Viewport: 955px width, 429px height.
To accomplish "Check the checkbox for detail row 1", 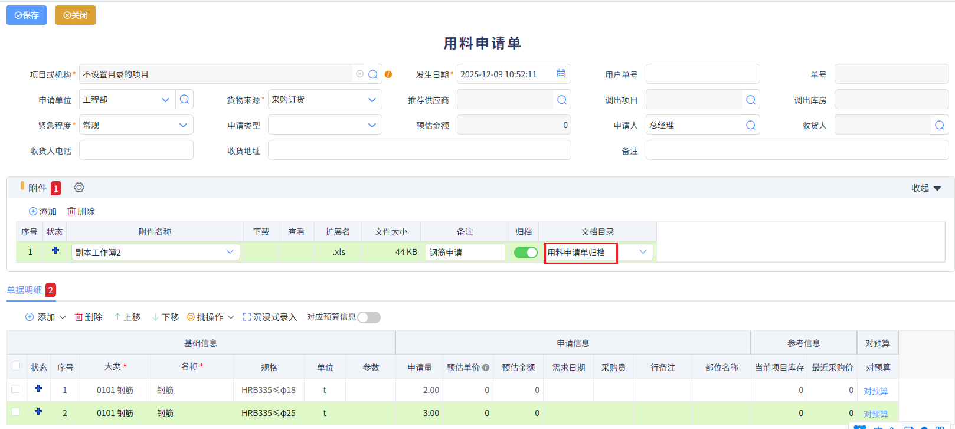I will pos(16,389).
